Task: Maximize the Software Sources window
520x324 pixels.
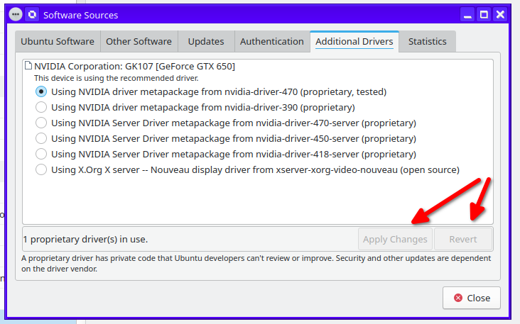Action: 484,14
